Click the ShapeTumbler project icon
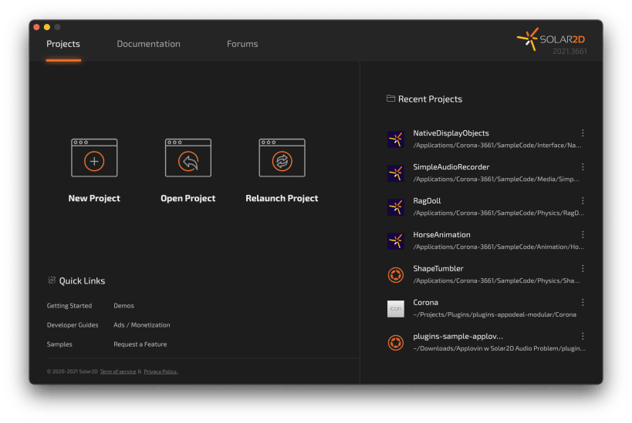 point(396,275)
